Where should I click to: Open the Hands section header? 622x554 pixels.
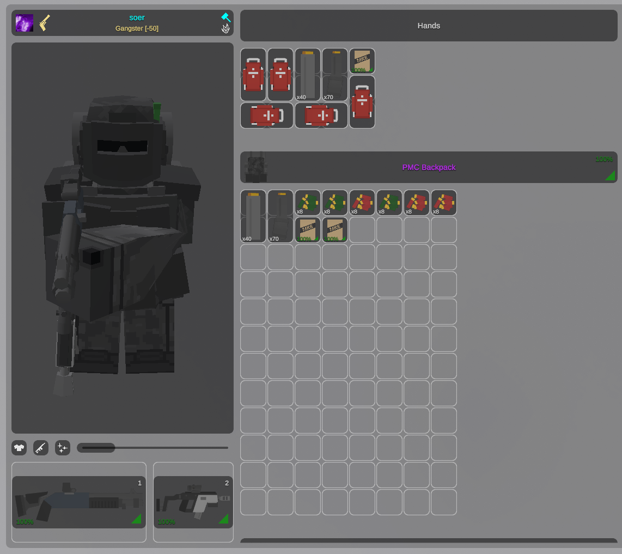coord(429,26)
